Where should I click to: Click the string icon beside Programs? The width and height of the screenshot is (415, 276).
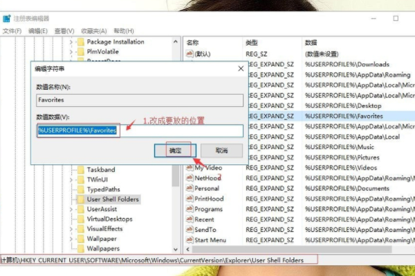click(190, 209)
